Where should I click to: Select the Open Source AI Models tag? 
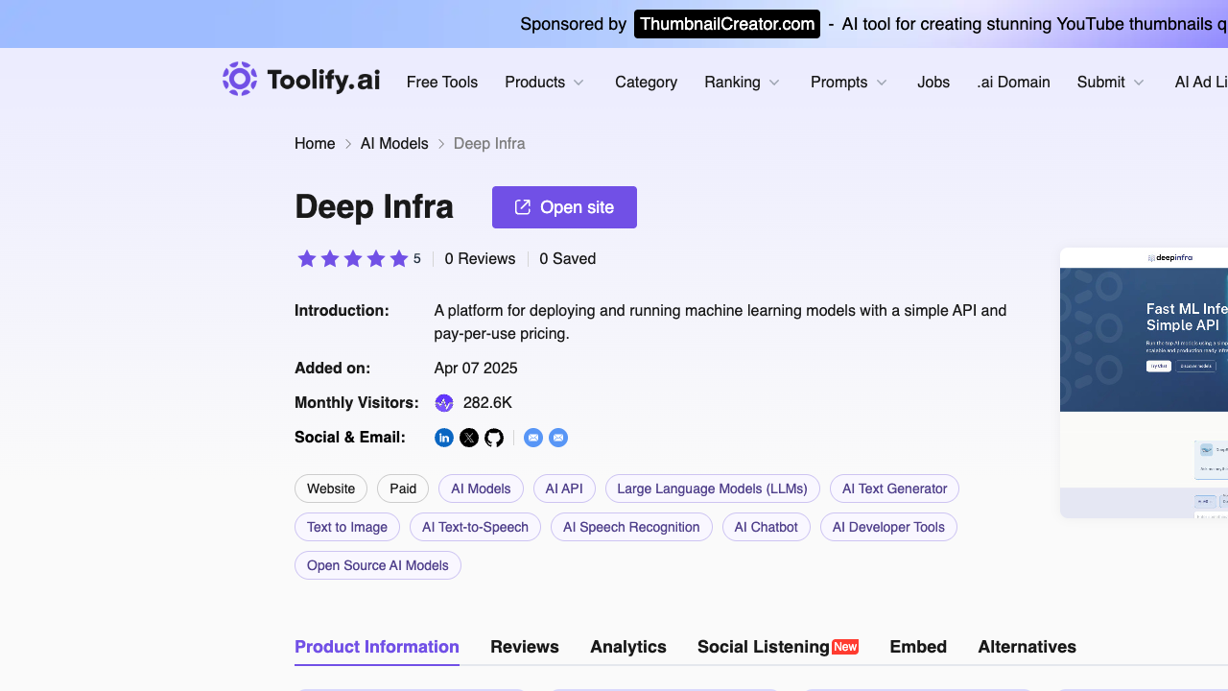tap(378, 565)
